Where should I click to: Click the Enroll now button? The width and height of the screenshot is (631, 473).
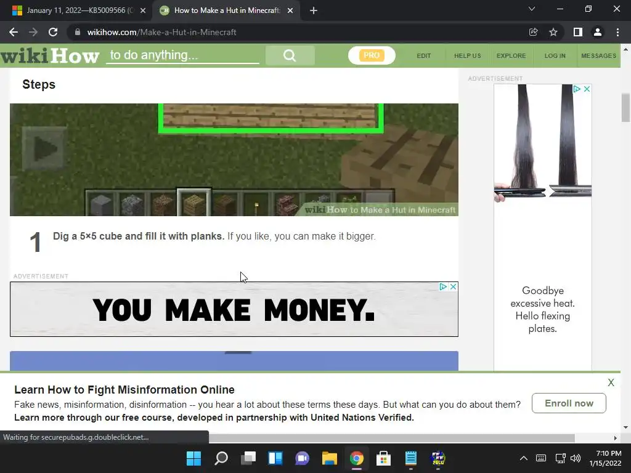tap(569, 403)
